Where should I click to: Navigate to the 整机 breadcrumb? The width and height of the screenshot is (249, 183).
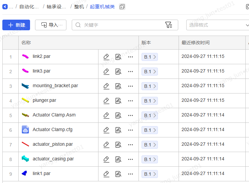point(79,7)
